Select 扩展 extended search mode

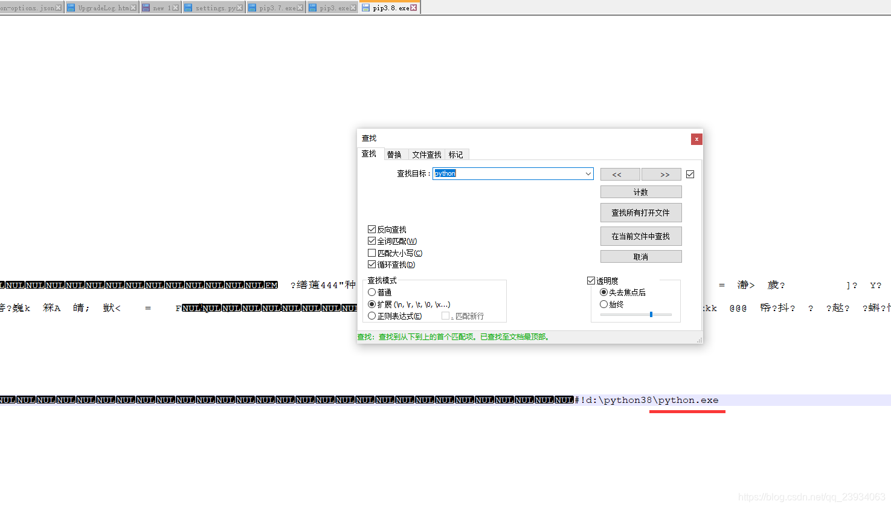click(372, 304)
